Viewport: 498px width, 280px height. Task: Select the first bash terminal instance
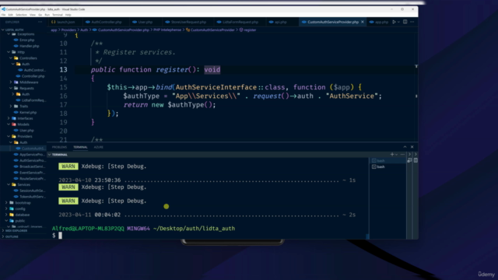click(x=388, y=161)
